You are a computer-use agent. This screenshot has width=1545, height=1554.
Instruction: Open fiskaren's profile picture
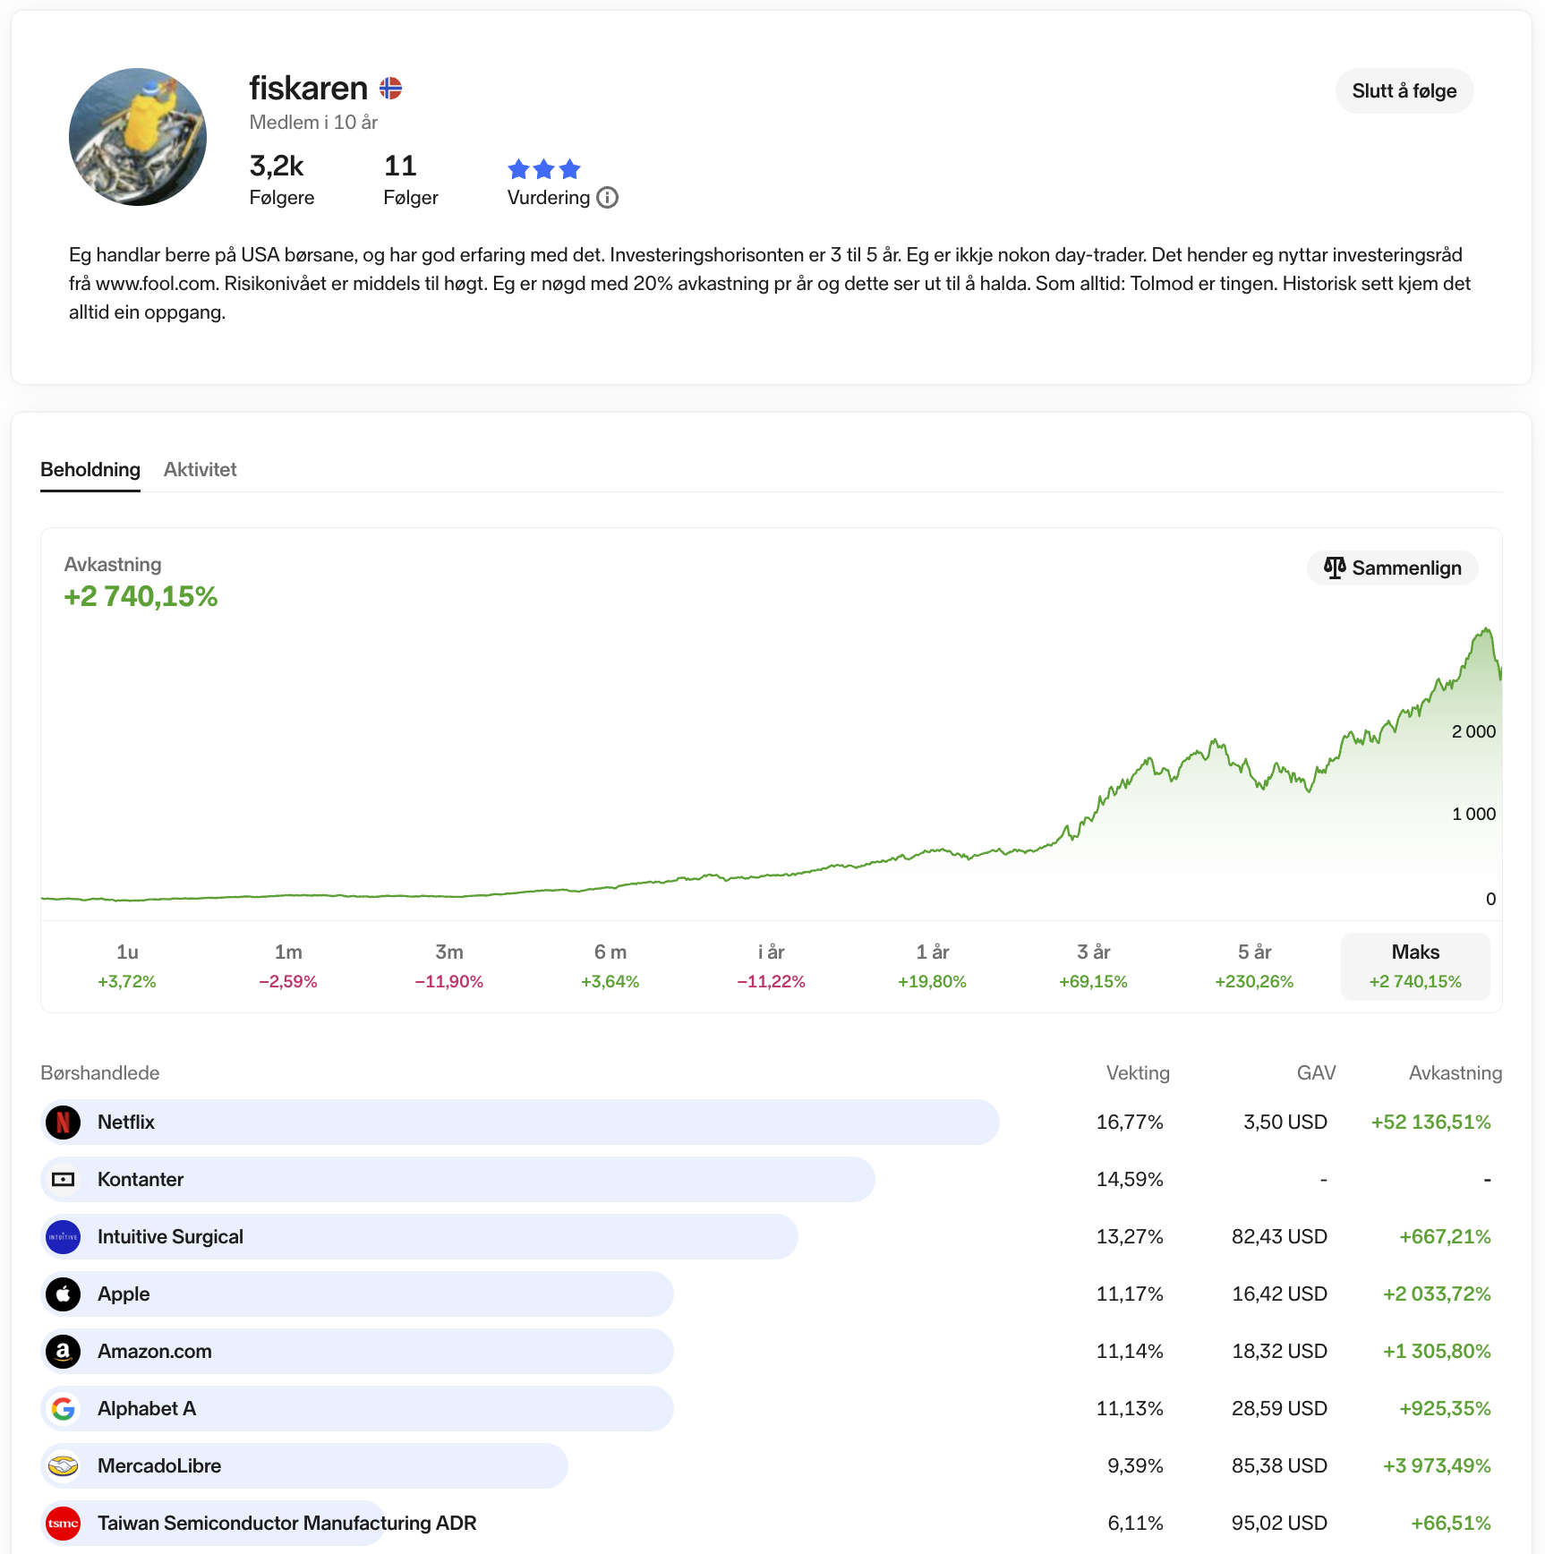pos(138,137)
